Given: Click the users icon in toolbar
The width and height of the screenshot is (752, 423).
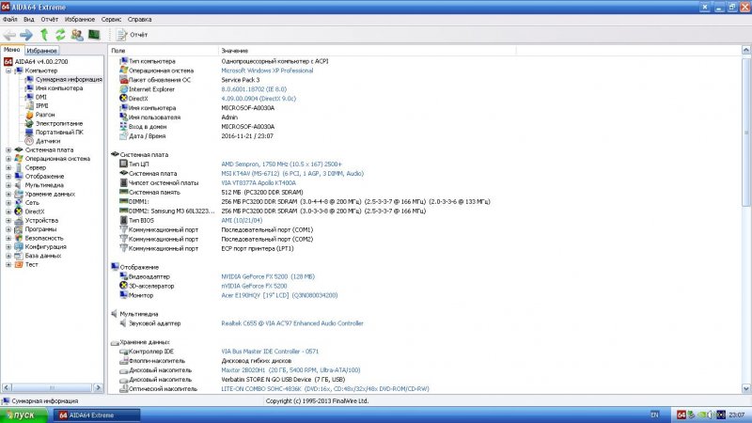Looking at the screenshot, I should tap(77, 35).
